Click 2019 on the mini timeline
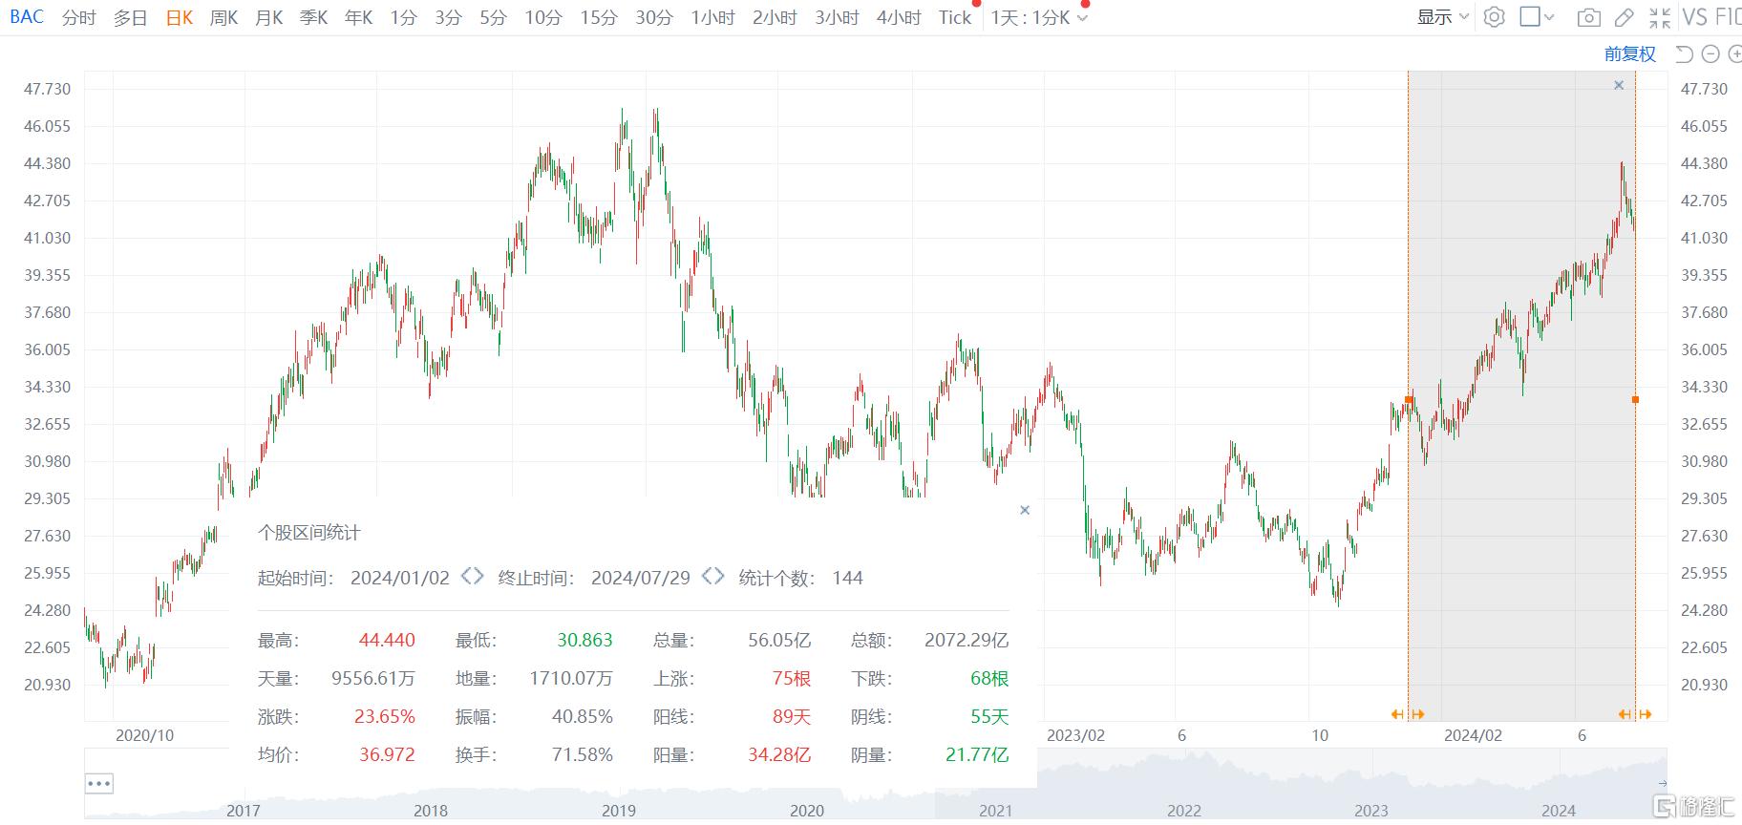The width and height of the screenshot is (1742, 825). 619,810
